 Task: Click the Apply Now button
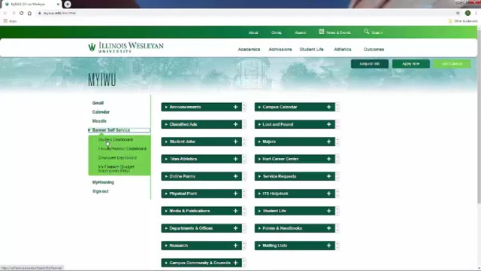pos(411,64)
